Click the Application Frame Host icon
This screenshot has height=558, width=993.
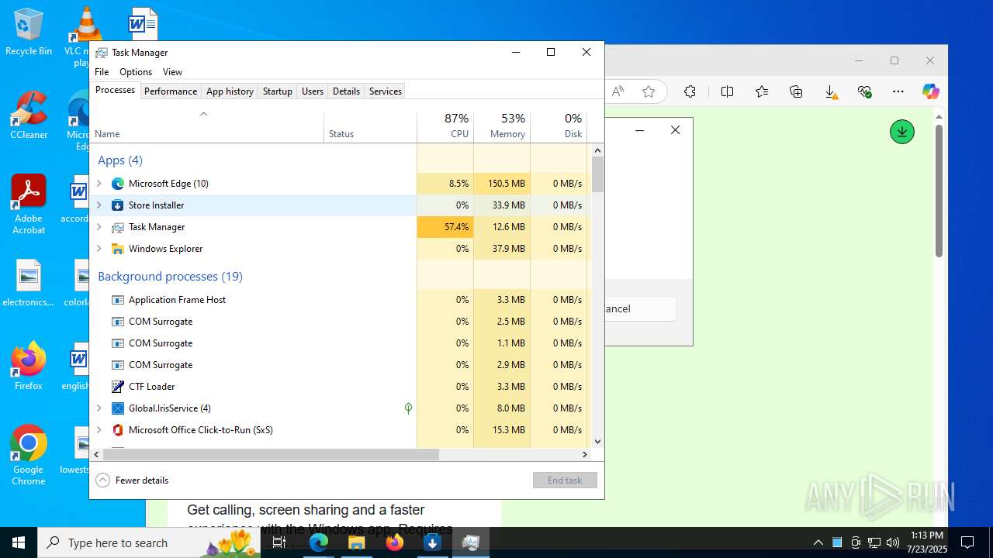click(x=118, y=300)
